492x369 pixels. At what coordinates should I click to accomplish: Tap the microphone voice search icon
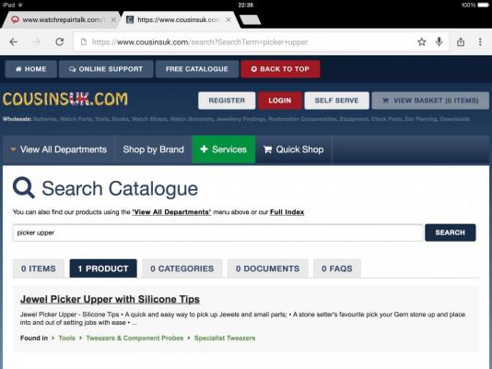tap(439, 42)
